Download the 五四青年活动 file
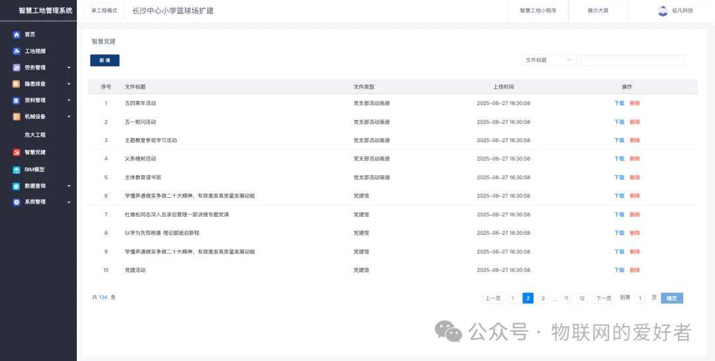This screenshot has width=715, height=361. tap(619, 103)
